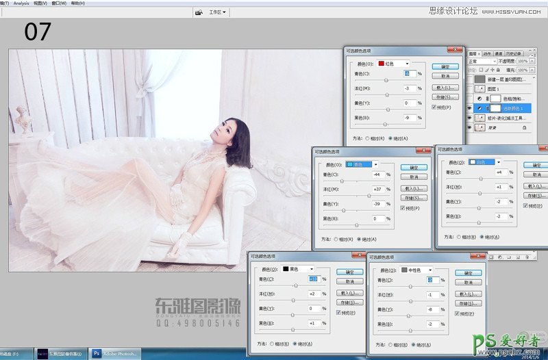Uncheck Preview in the Red color dialog

[x=434, y=107]
